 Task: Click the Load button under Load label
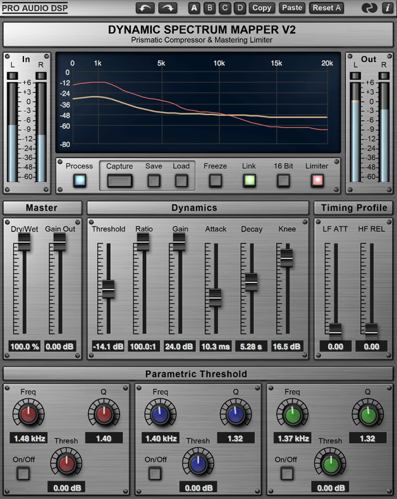click(x=181, y=181)
